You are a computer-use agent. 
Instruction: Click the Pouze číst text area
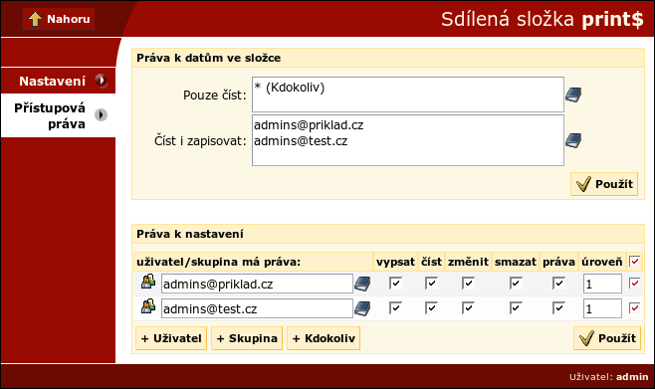point(408,95)
